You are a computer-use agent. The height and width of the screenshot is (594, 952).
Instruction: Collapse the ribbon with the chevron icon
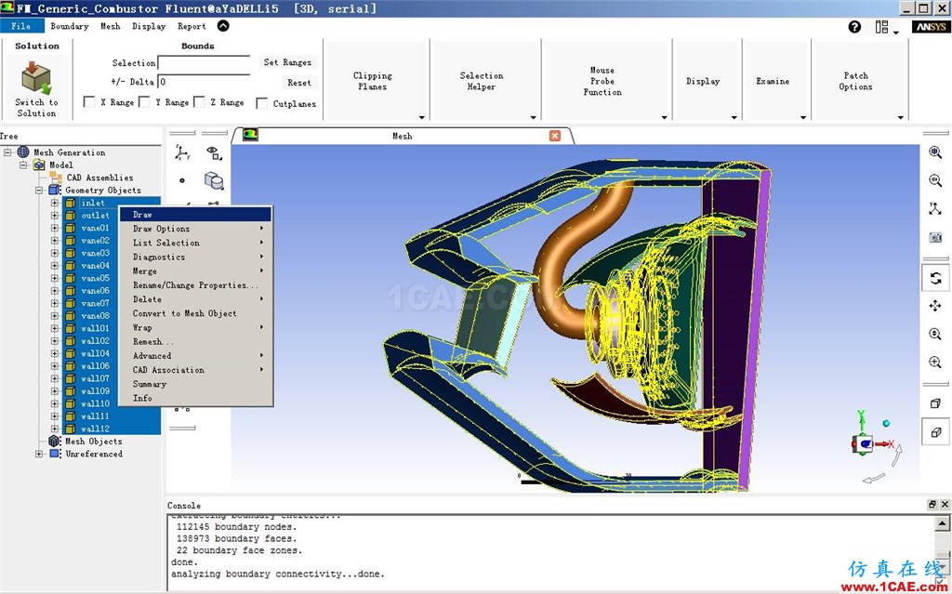(223, 25)
